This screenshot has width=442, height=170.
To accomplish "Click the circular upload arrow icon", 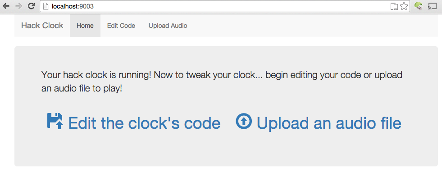I will [244, 121].
